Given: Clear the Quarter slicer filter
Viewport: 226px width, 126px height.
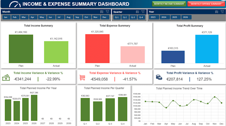Looking at the screenshot, I should (143, 12).
